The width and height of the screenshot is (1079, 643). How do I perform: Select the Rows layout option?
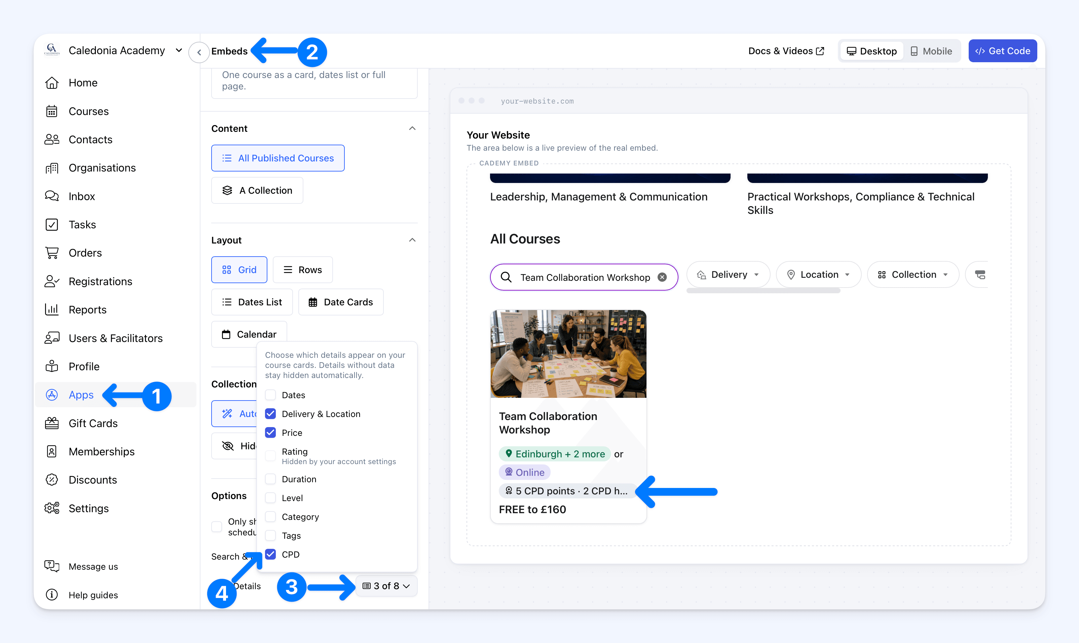click(x=303, y=269)
